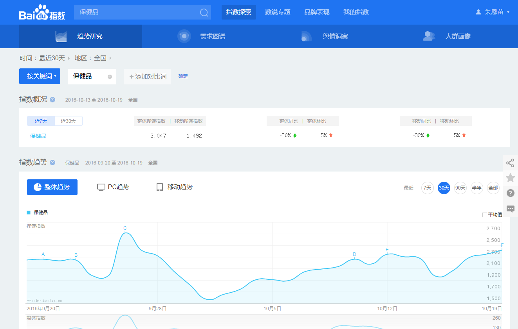The height and width of the screenshot is (329, 518).
Task: Click the 保健品 keyword field
Action: coord(92,77)
